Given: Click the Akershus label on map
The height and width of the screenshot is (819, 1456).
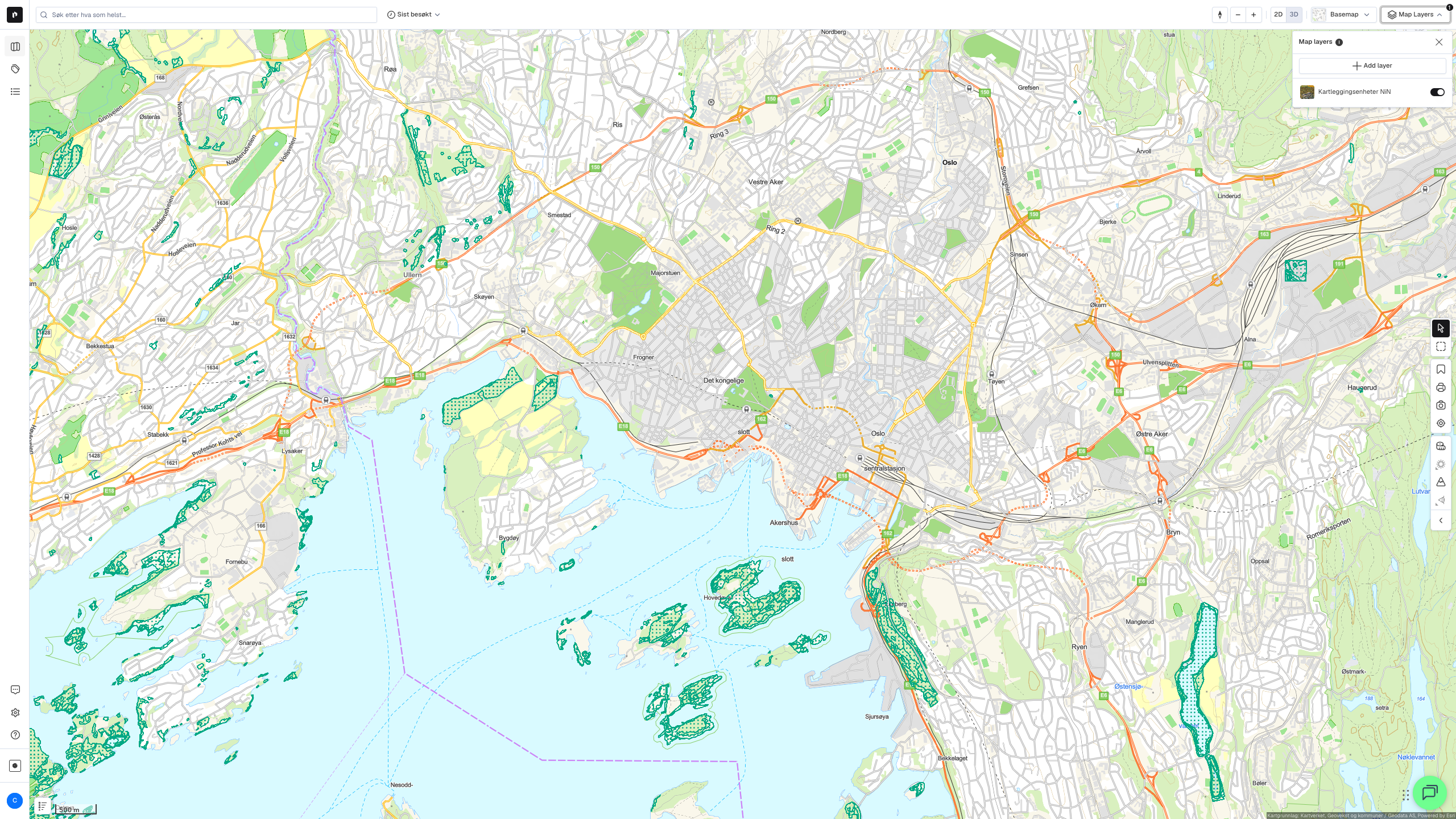Looking at the screenshot, I should click(x=784, y=523).
